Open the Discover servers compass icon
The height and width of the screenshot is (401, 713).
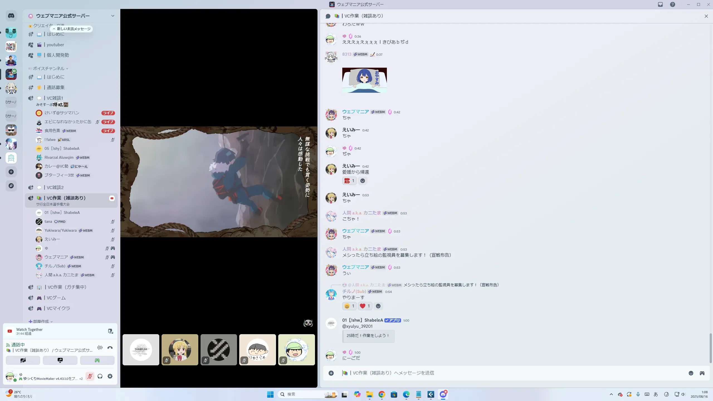(11, 186)
